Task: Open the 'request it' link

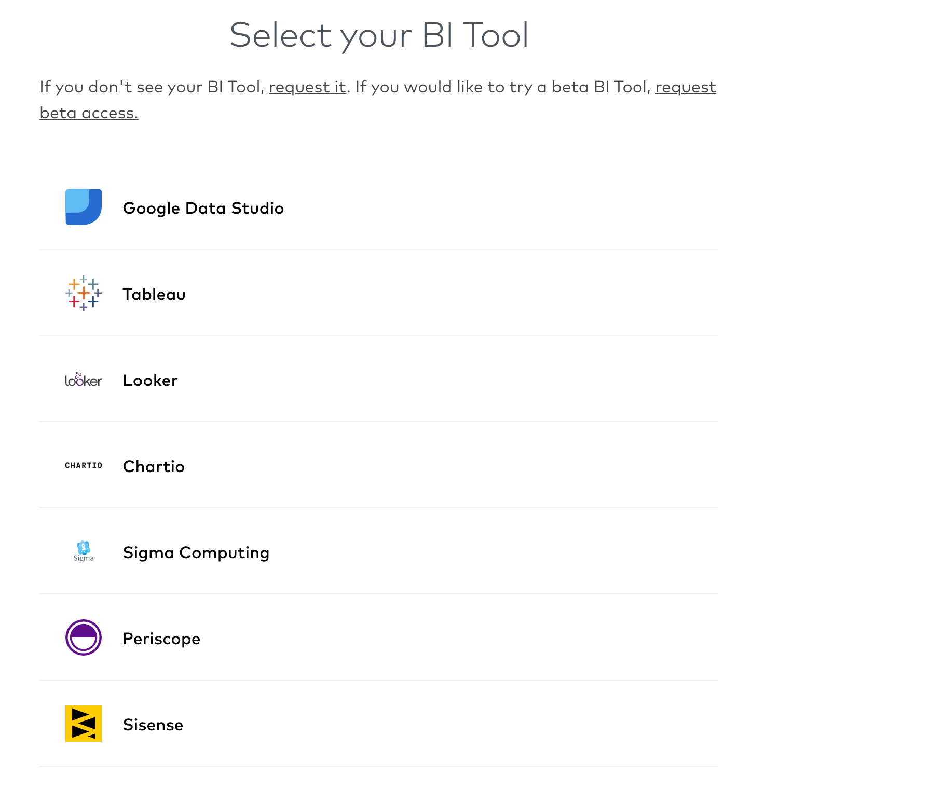Action: pos(307,87)
